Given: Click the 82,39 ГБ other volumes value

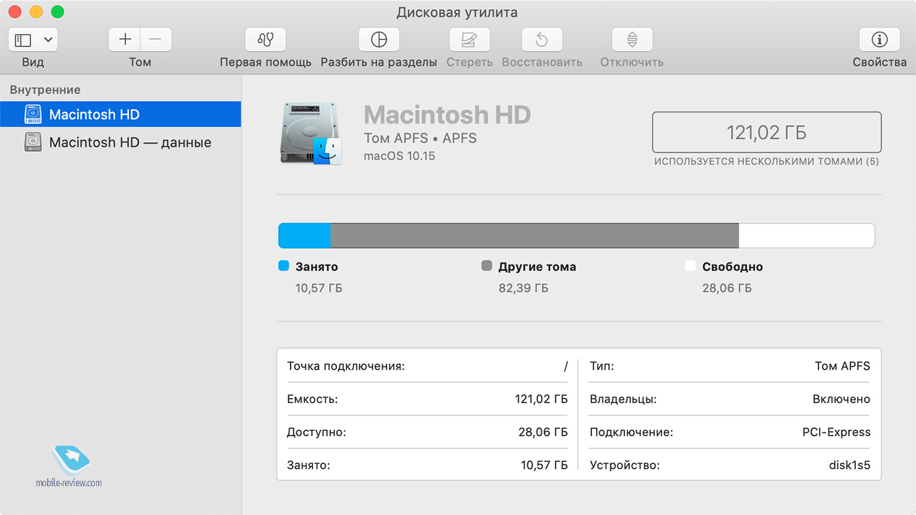Looking at the screenshot, I should pyautogui.click(x=523, y=288).
